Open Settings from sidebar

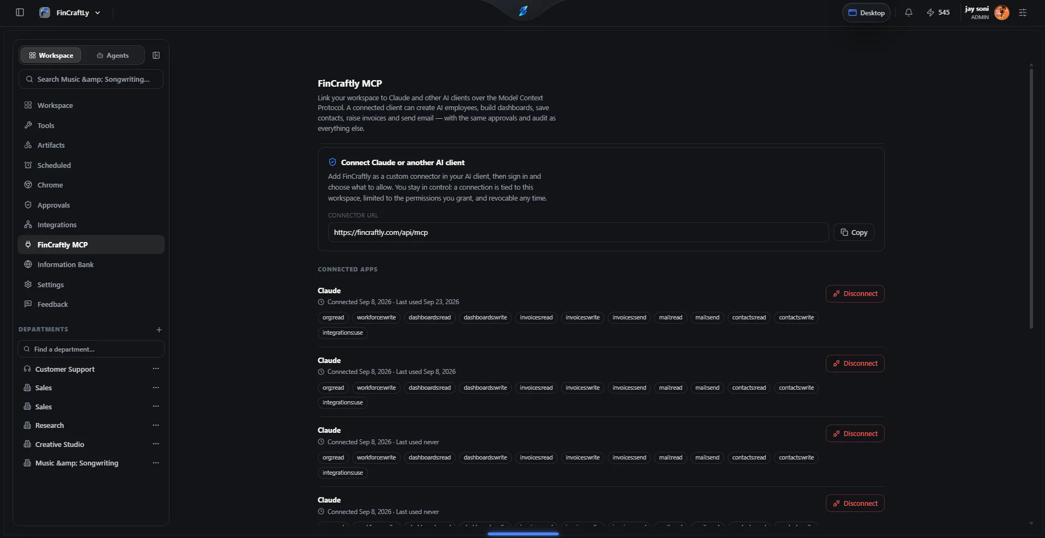pos(91,285)
